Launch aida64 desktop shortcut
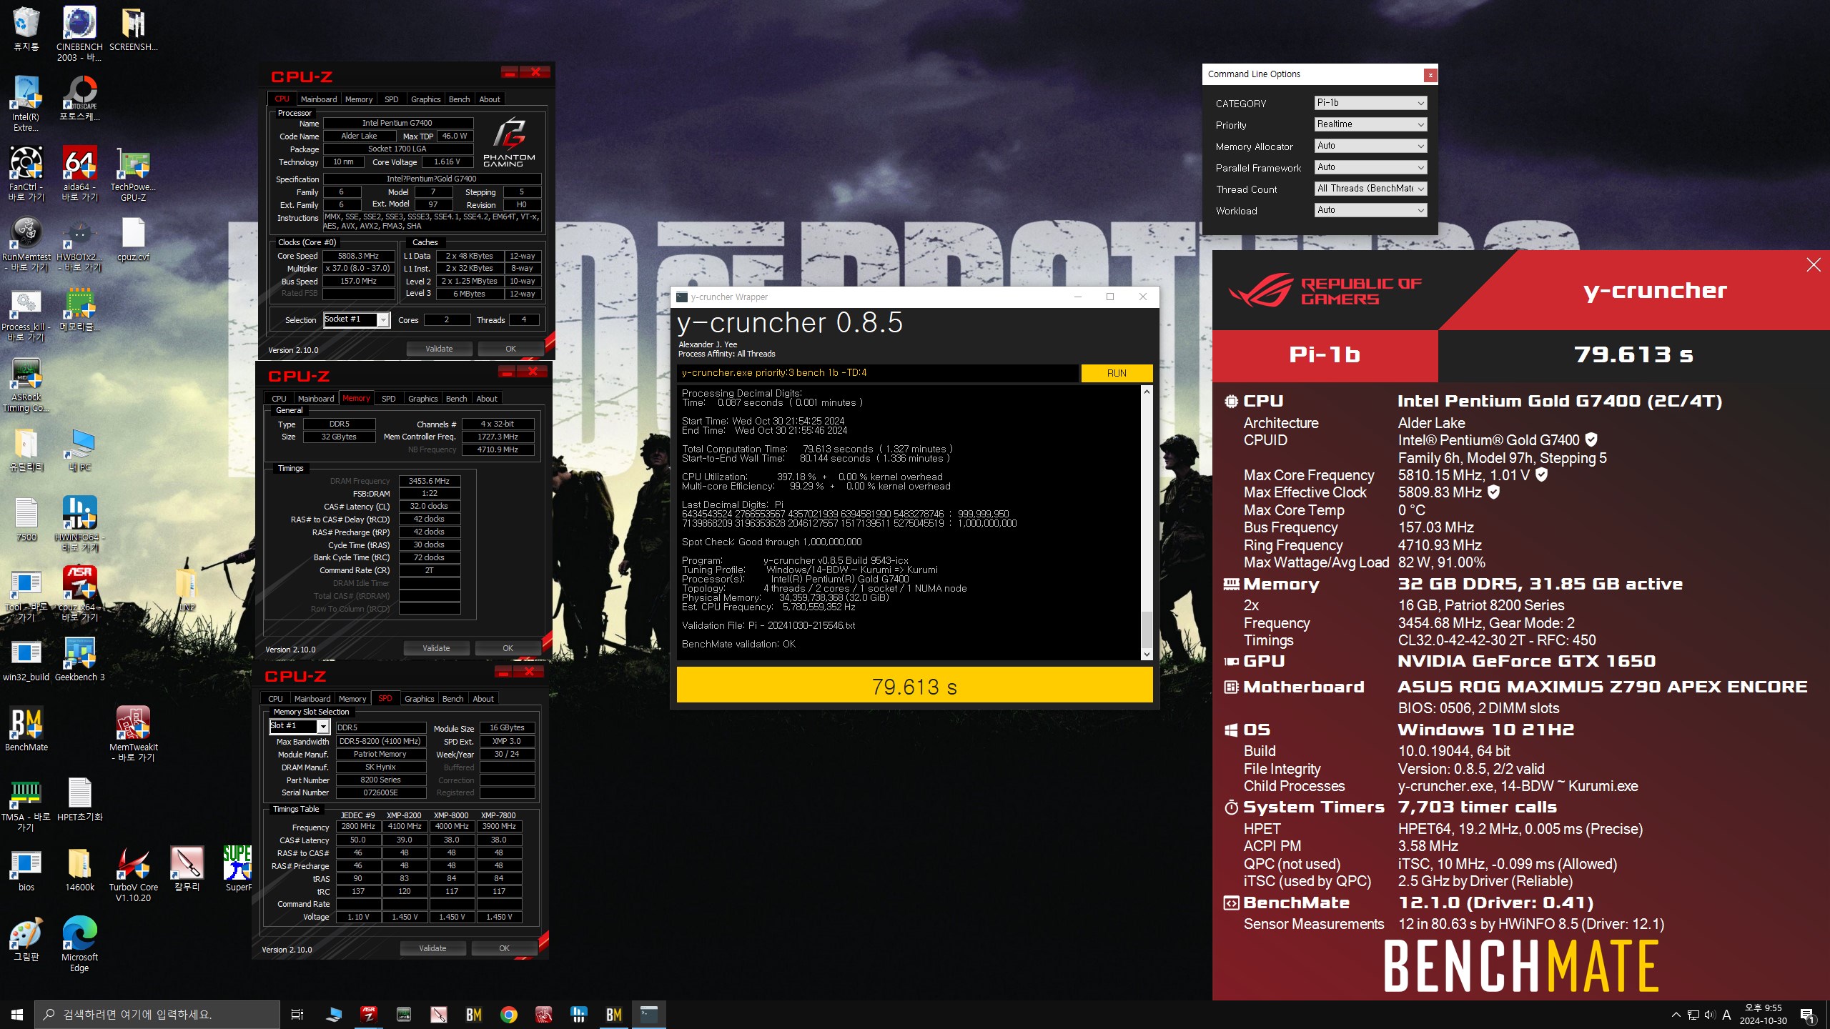 click(x=79, y=173)
